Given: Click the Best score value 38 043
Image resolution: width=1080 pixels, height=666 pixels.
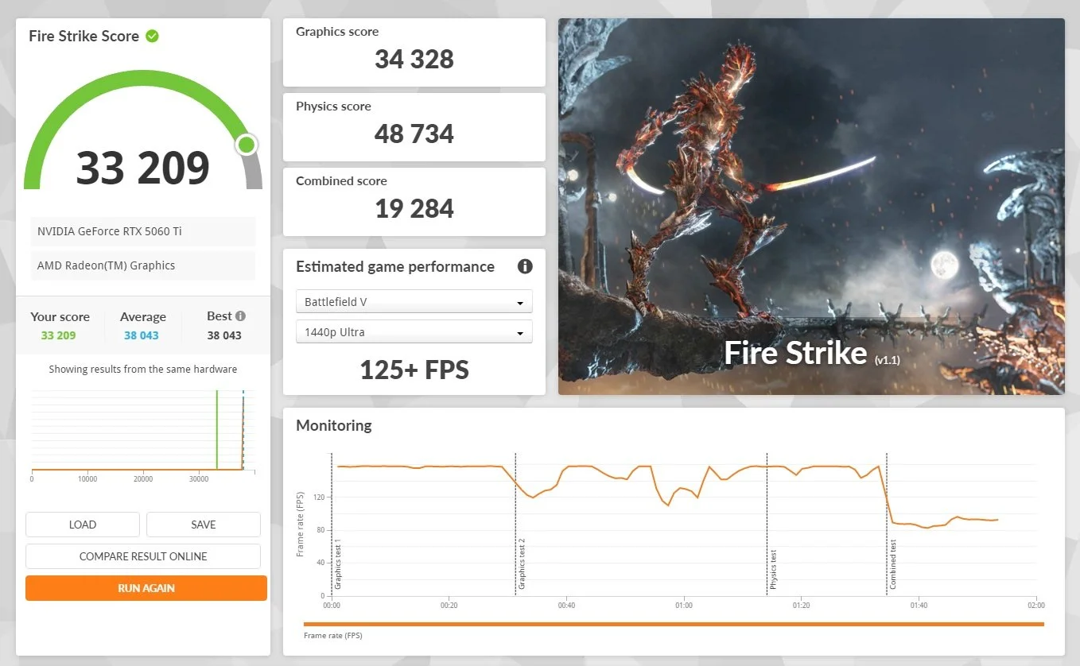Looking at the screenshot, I should 226,335.
